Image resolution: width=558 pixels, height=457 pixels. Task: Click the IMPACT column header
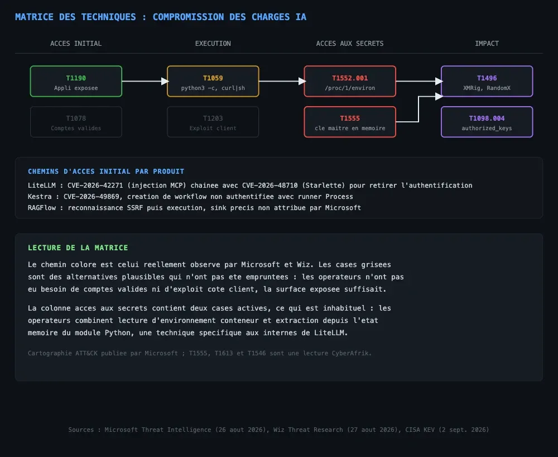pyautogui.click(x=487, y=44)
